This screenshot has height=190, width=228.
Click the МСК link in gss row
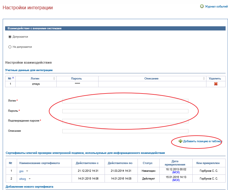[176, 172]
